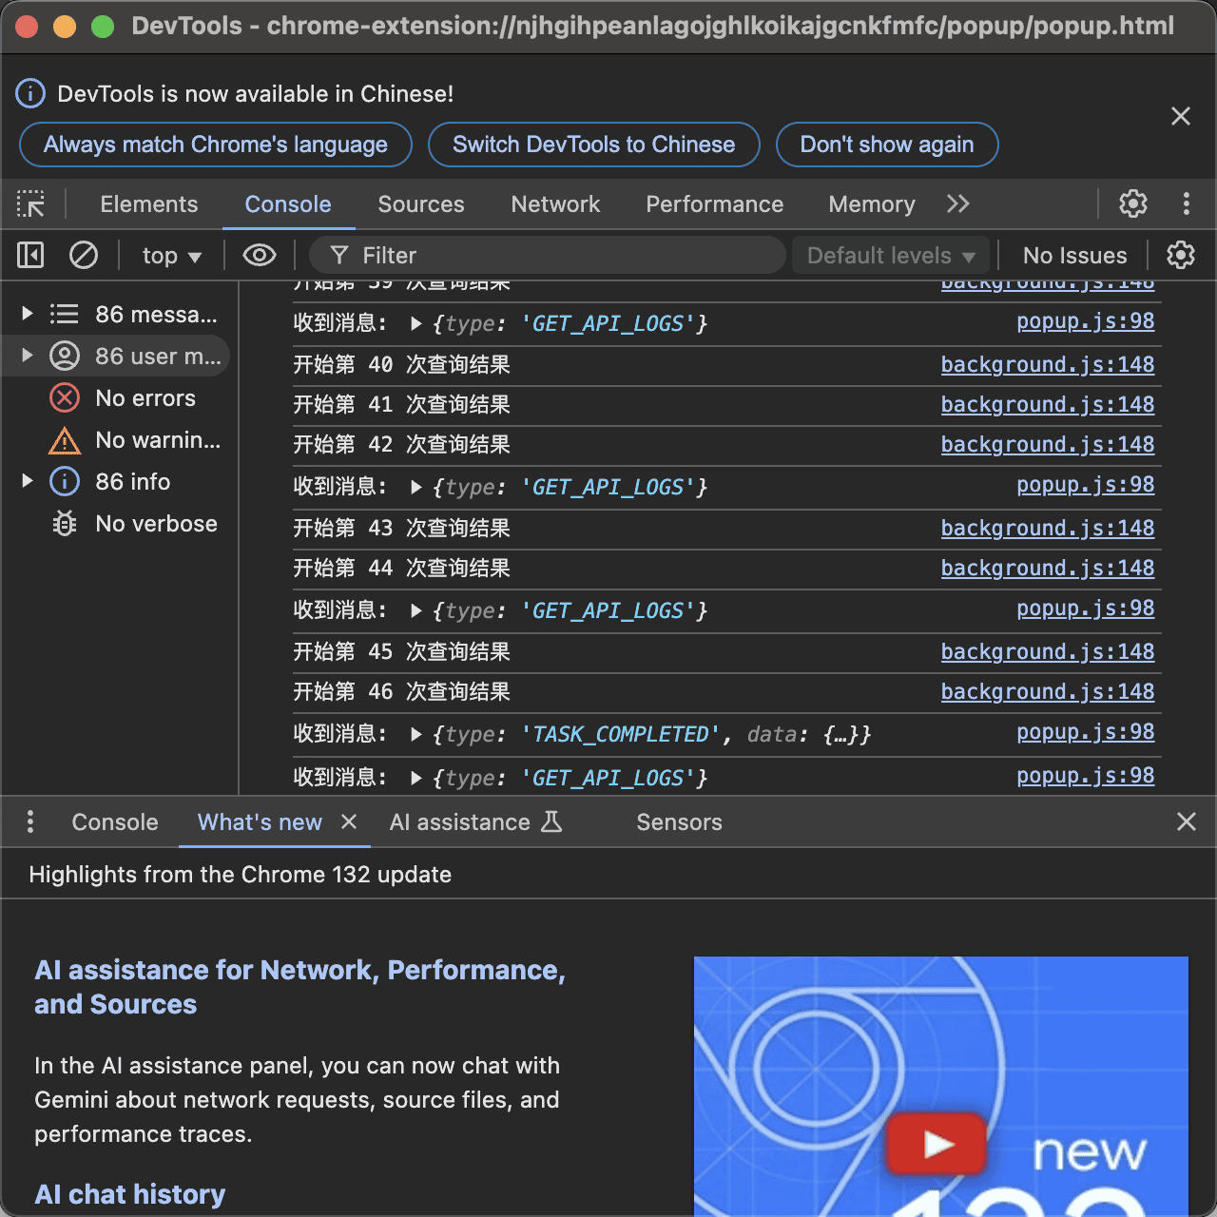Select the 'No errors' sidebar label

point(145,398)
